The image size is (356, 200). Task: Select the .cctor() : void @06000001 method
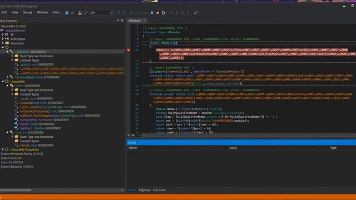point(37,64)
